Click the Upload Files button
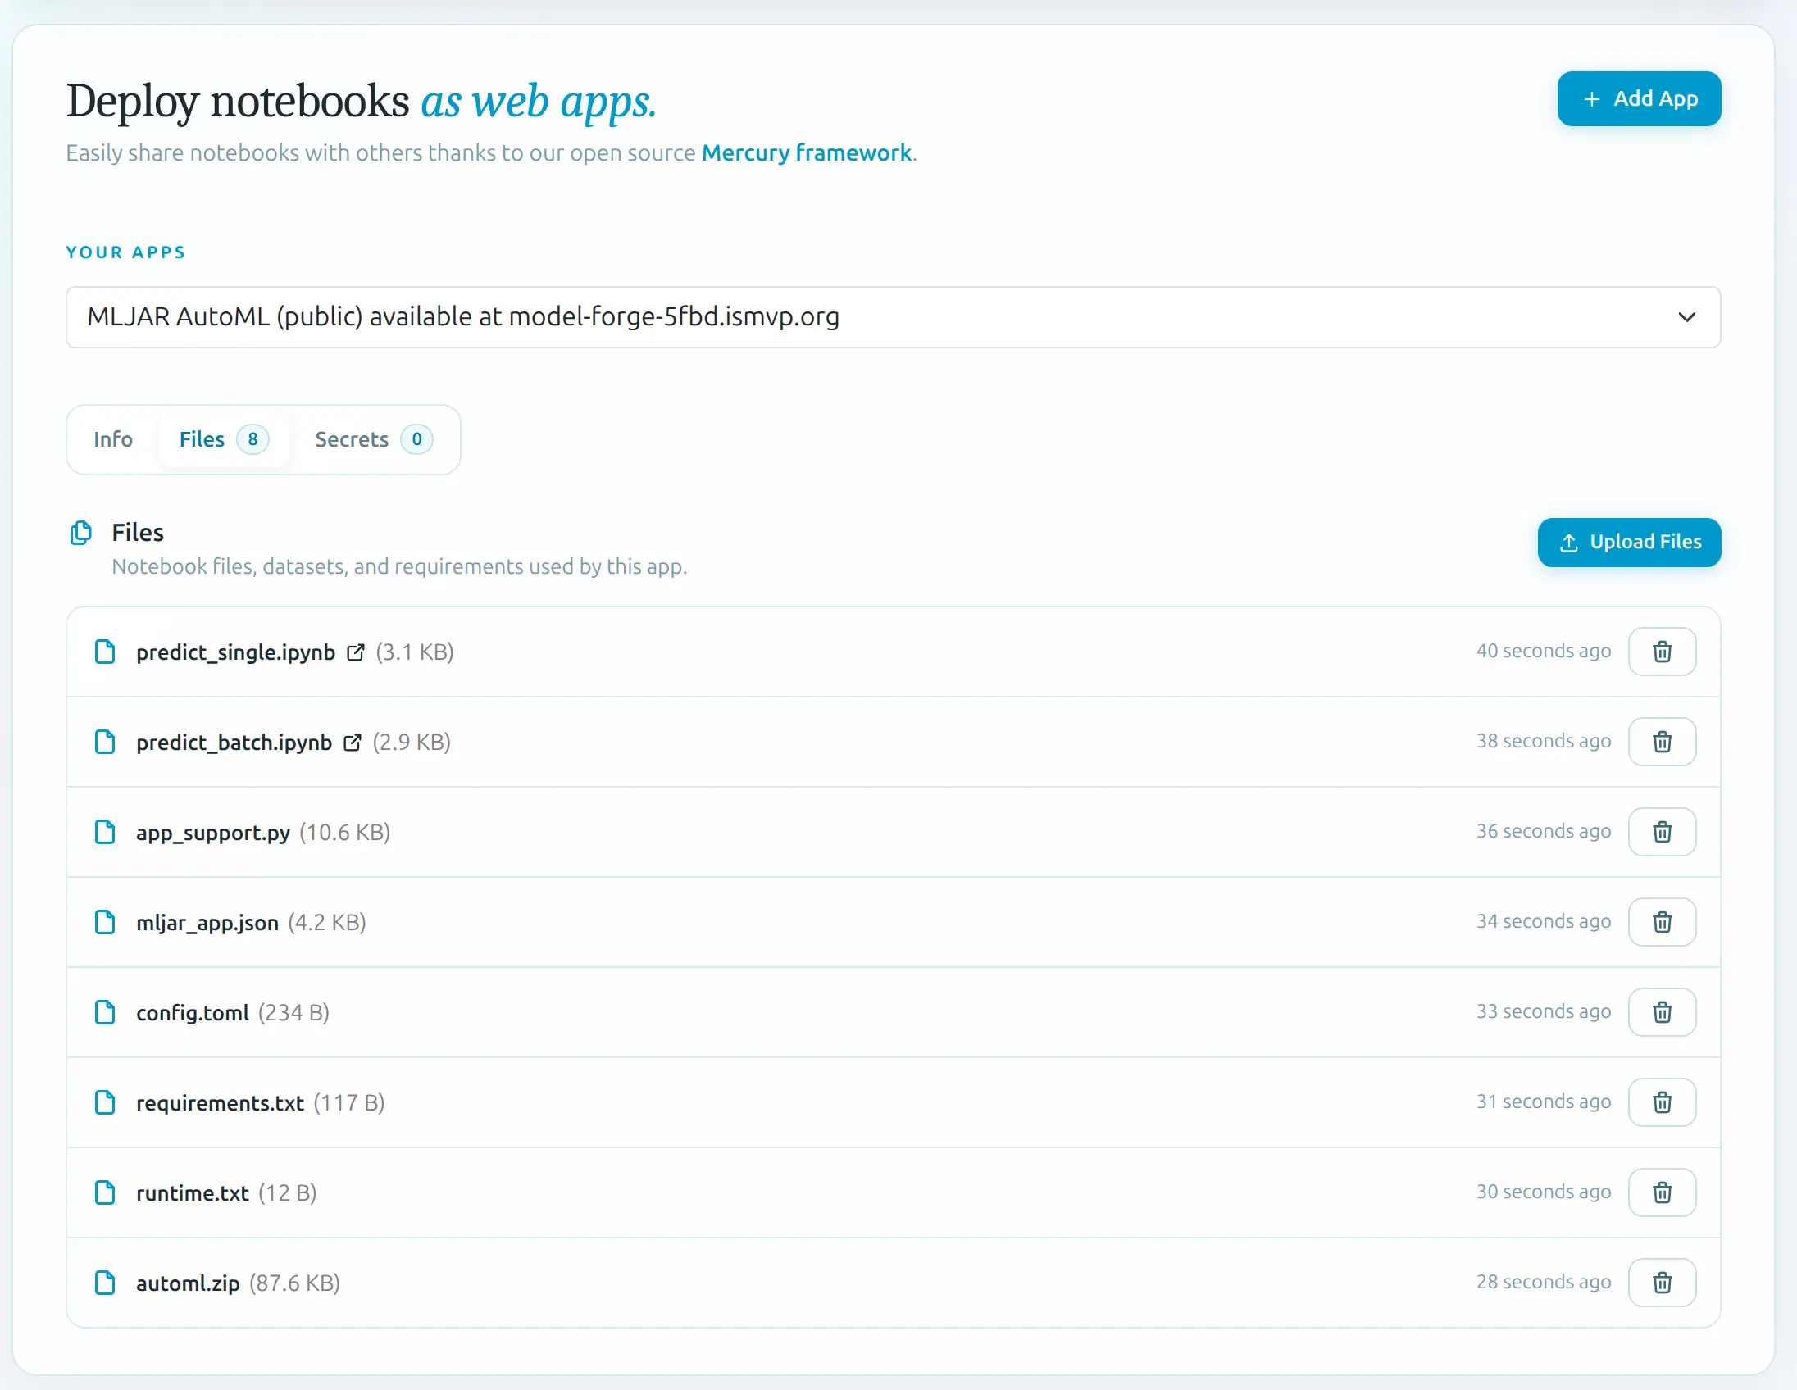The image size is (1797, 1390). coord(1628,542)
